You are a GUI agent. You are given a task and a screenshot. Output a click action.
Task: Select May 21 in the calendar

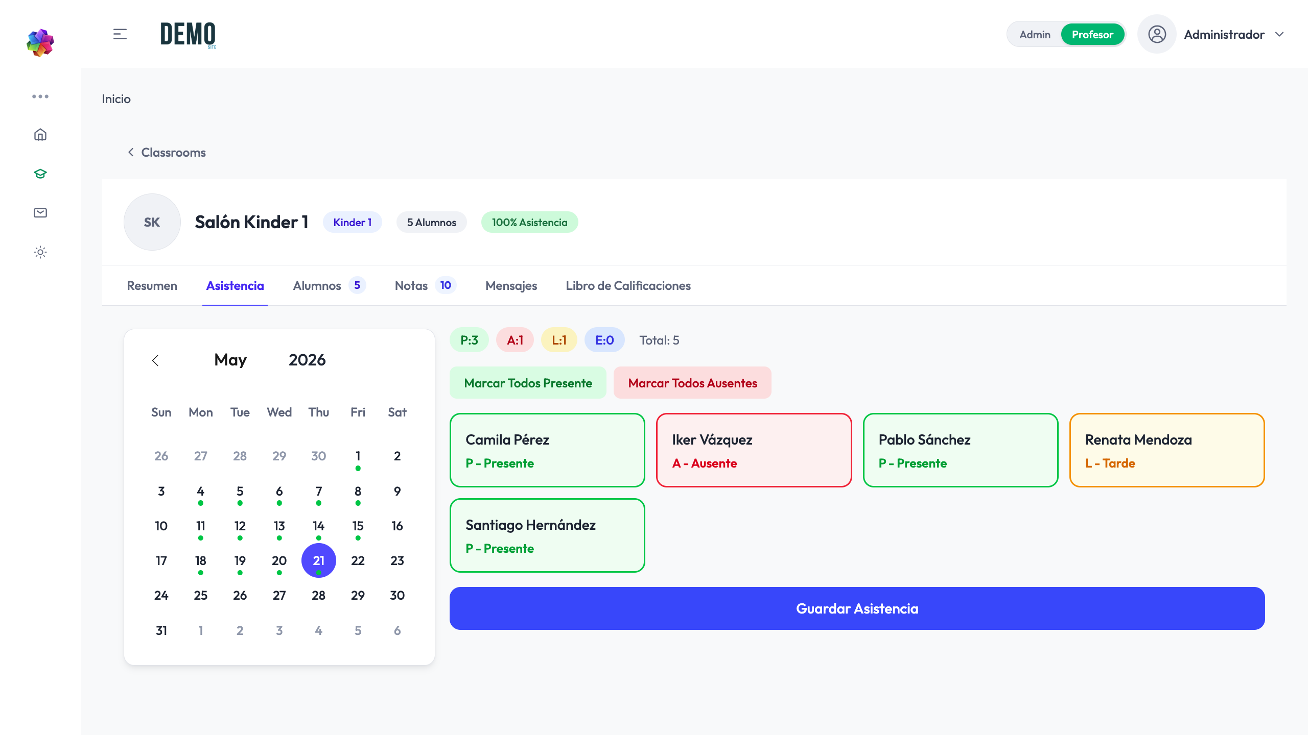318,561
